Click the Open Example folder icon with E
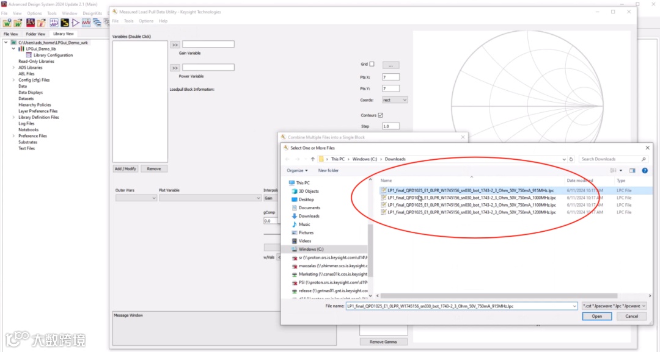Image resolution: width=660 pixels, height=352 pixels. (42, 22)
